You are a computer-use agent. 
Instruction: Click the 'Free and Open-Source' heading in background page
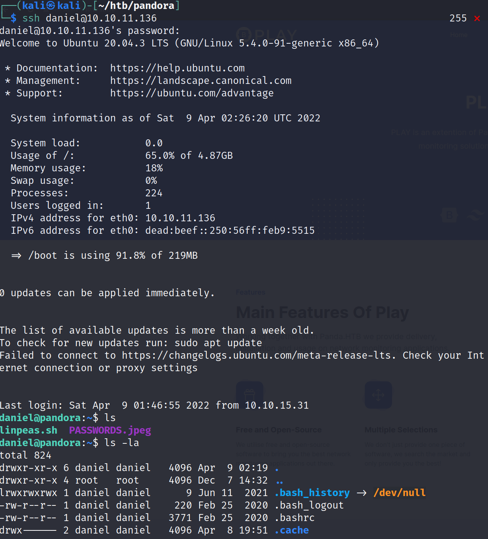pyautogui.click(x=279, y=430)
